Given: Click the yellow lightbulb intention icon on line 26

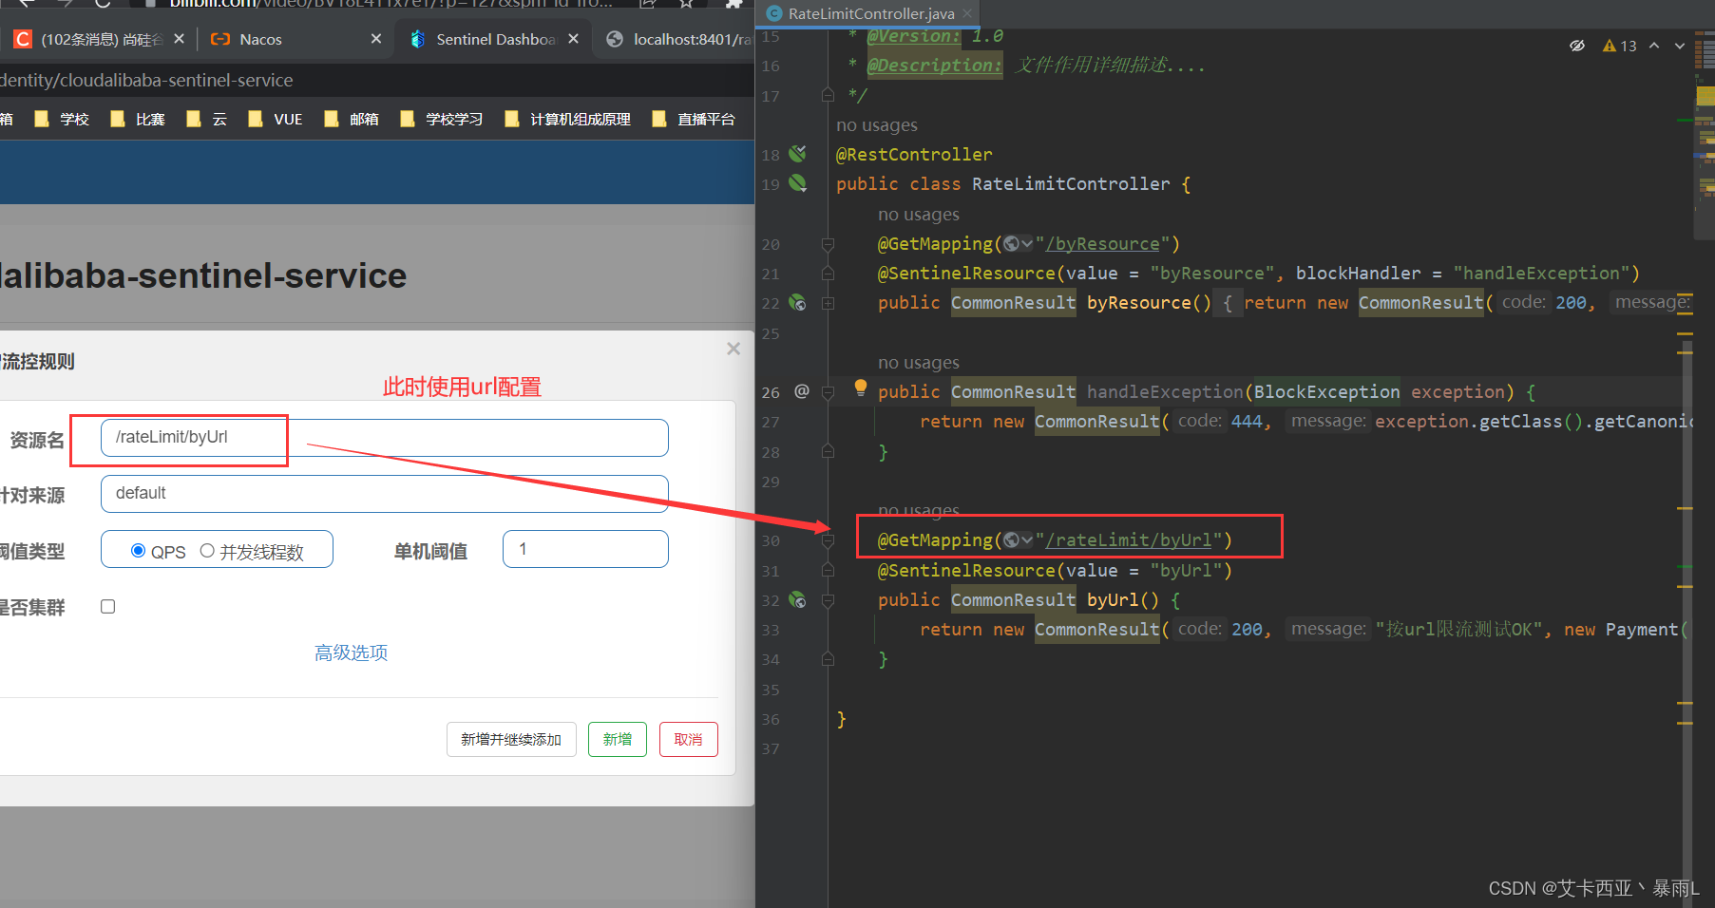Looking at the screenshot, I should pyautogui.click(x=861, y=387).
